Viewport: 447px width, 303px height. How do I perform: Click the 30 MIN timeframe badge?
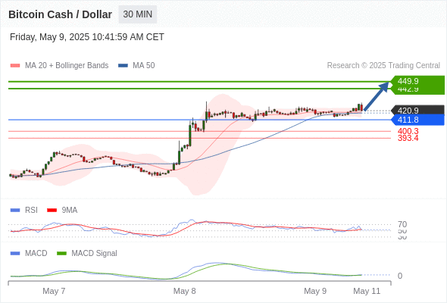tap(137, 14)
